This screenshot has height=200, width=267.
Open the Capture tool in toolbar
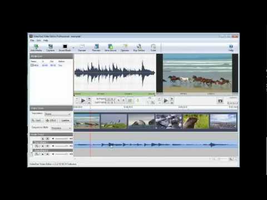click(50, 48)
